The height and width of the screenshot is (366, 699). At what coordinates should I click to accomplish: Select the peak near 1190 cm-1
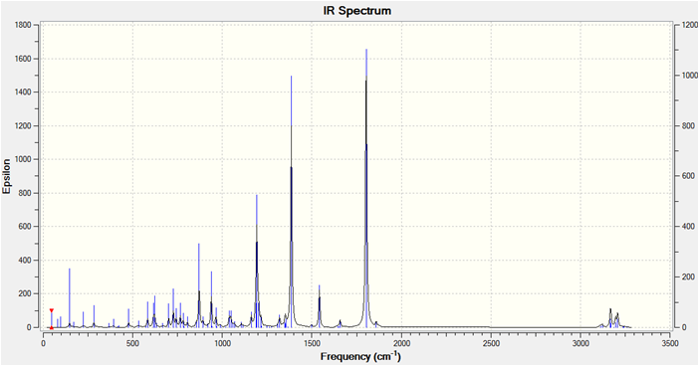tap(257, 261)
